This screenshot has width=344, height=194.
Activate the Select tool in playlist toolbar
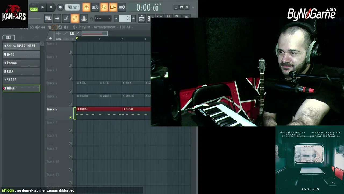pos(55,27)
